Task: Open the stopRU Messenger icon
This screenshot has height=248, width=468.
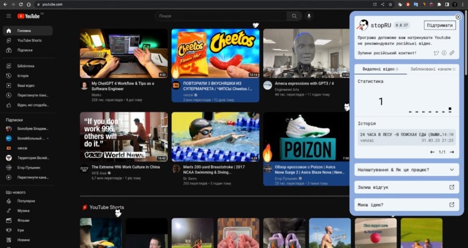Action: 444,53
